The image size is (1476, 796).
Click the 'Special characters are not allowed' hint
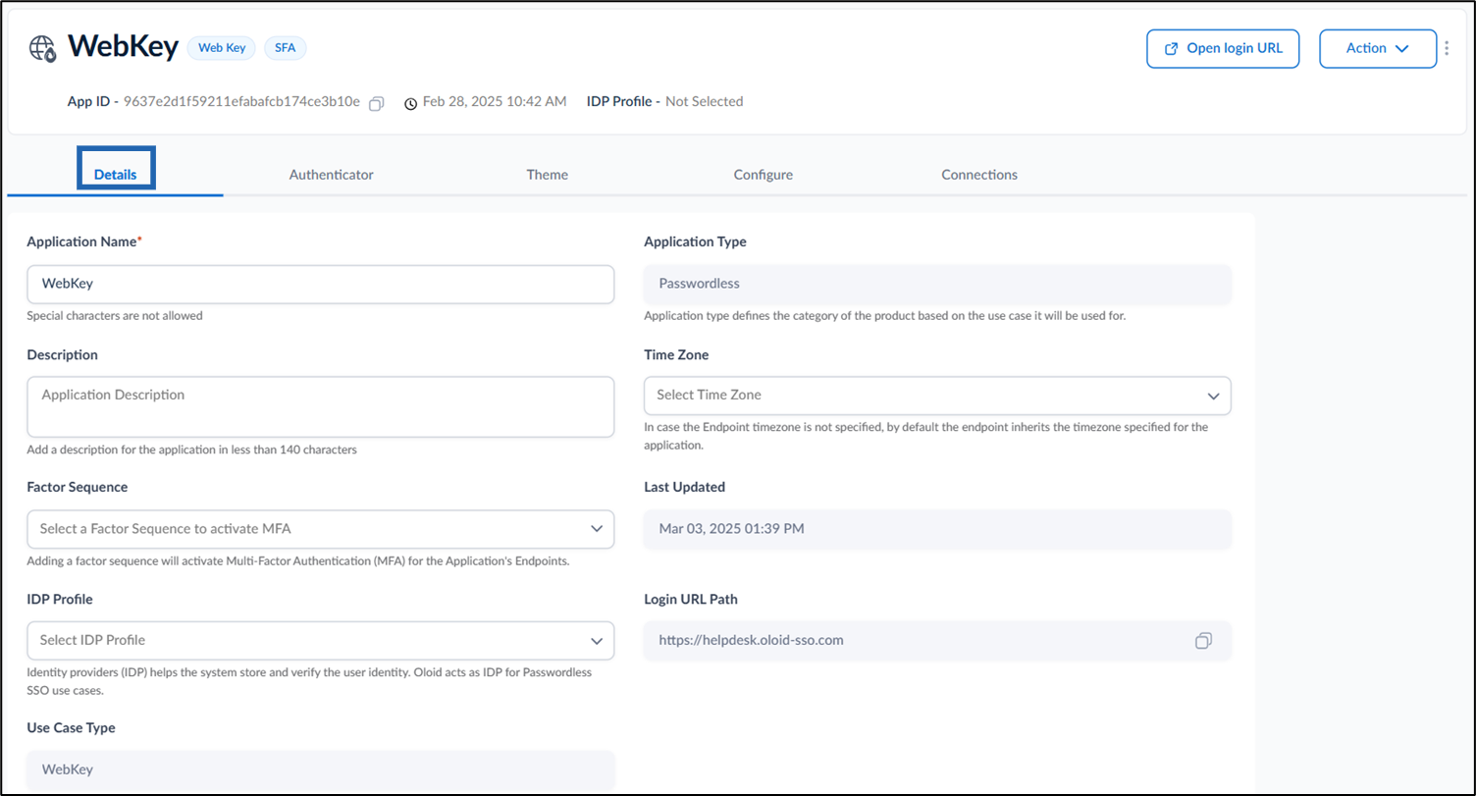(x=115, y=316)
